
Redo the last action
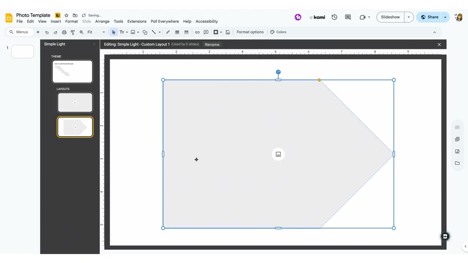point(55,32)
